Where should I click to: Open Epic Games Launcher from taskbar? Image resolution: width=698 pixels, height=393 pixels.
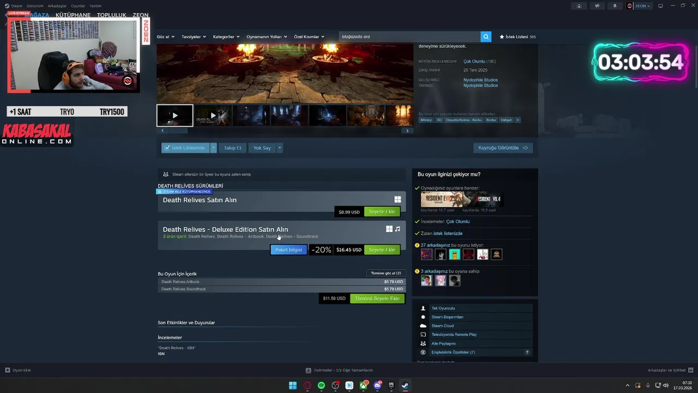tap(391, 385)
